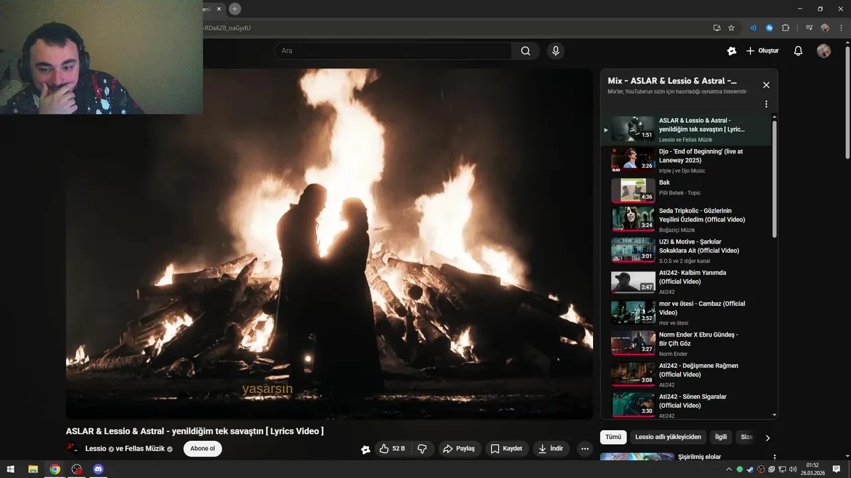Screen dimensions: 851x478
Task: Click the star-shaped icon left of the like button
Action: click(365, 449)
